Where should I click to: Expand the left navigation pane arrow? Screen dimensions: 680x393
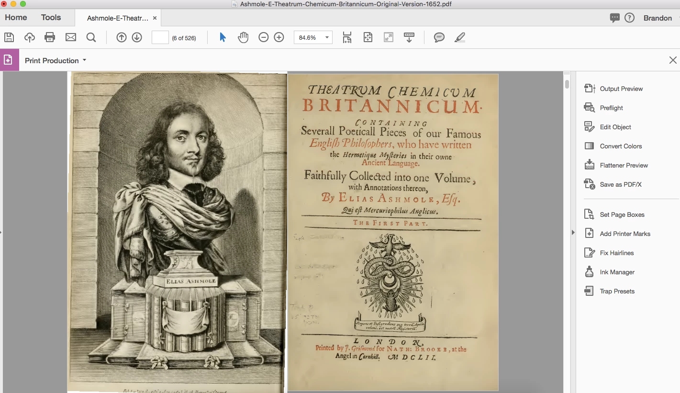pos(1,232)
